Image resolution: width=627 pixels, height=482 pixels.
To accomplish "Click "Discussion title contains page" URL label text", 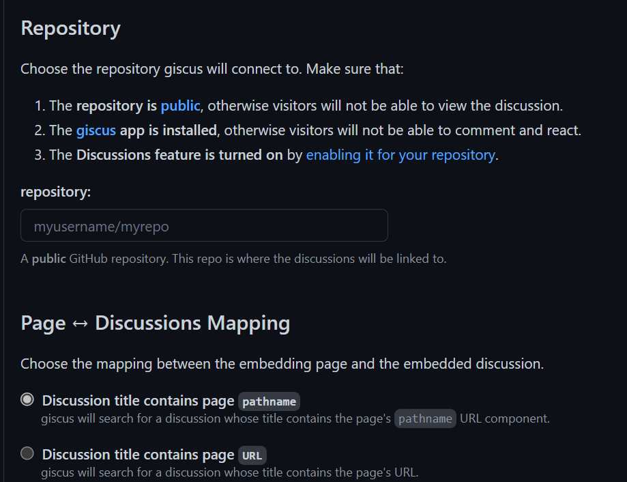I will click(x=138, y=455).
